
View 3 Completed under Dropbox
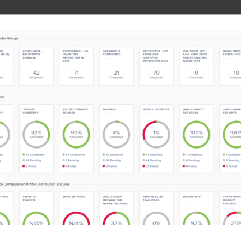click(113, 155)
